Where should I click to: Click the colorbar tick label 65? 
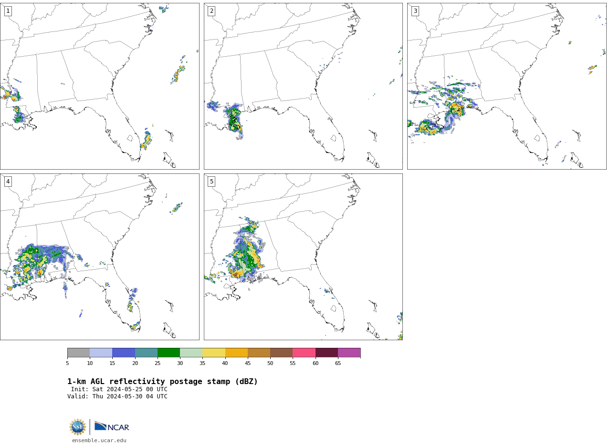click(x=338, y=364)
